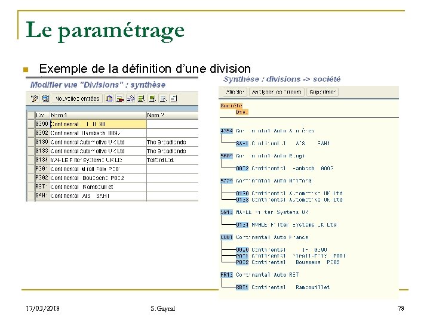Click the Nouvelles entrées button
430x322 pixels.
(x=77, y=98)
